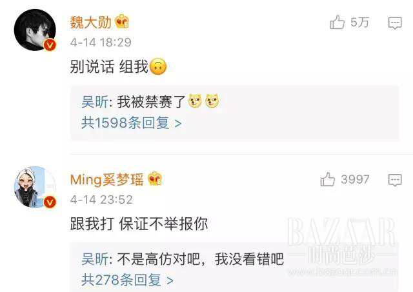The width and height of the screenshot is (413, 292).
Task: Like the comment by Ming奚梦瑶
Action: [327, 180]
